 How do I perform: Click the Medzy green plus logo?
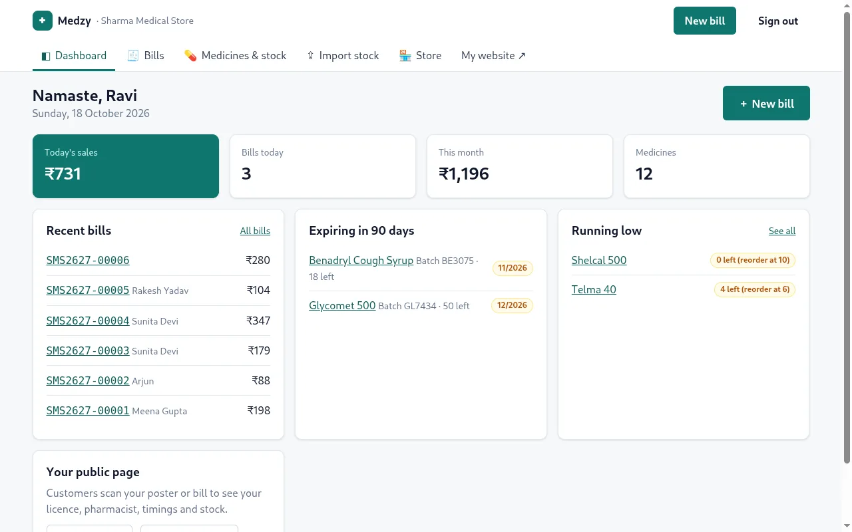(43, 21)
